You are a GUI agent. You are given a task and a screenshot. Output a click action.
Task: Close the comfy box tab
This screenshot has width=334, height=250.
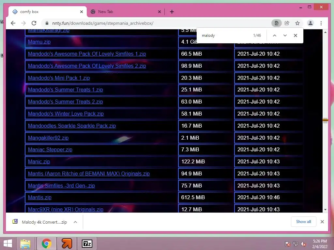[x=81, y=12]
